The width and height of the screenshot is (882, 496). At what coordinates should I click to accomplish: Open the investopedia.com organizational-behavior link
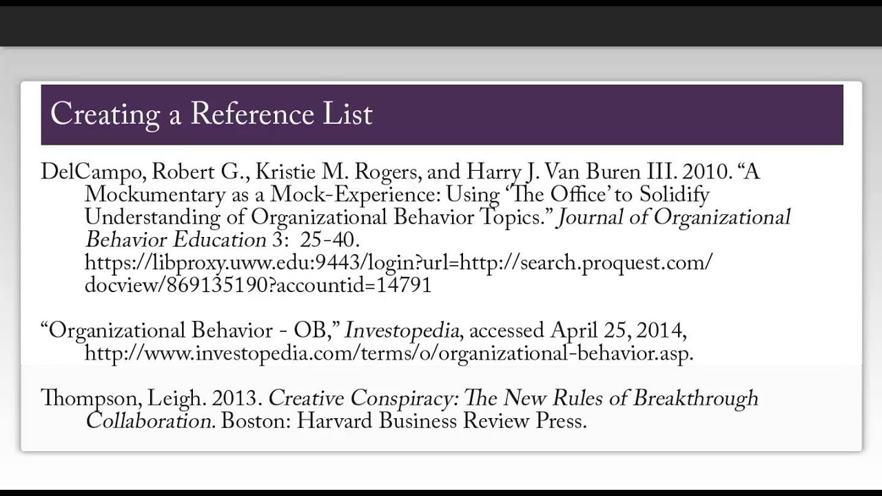[x=389, y=353]
